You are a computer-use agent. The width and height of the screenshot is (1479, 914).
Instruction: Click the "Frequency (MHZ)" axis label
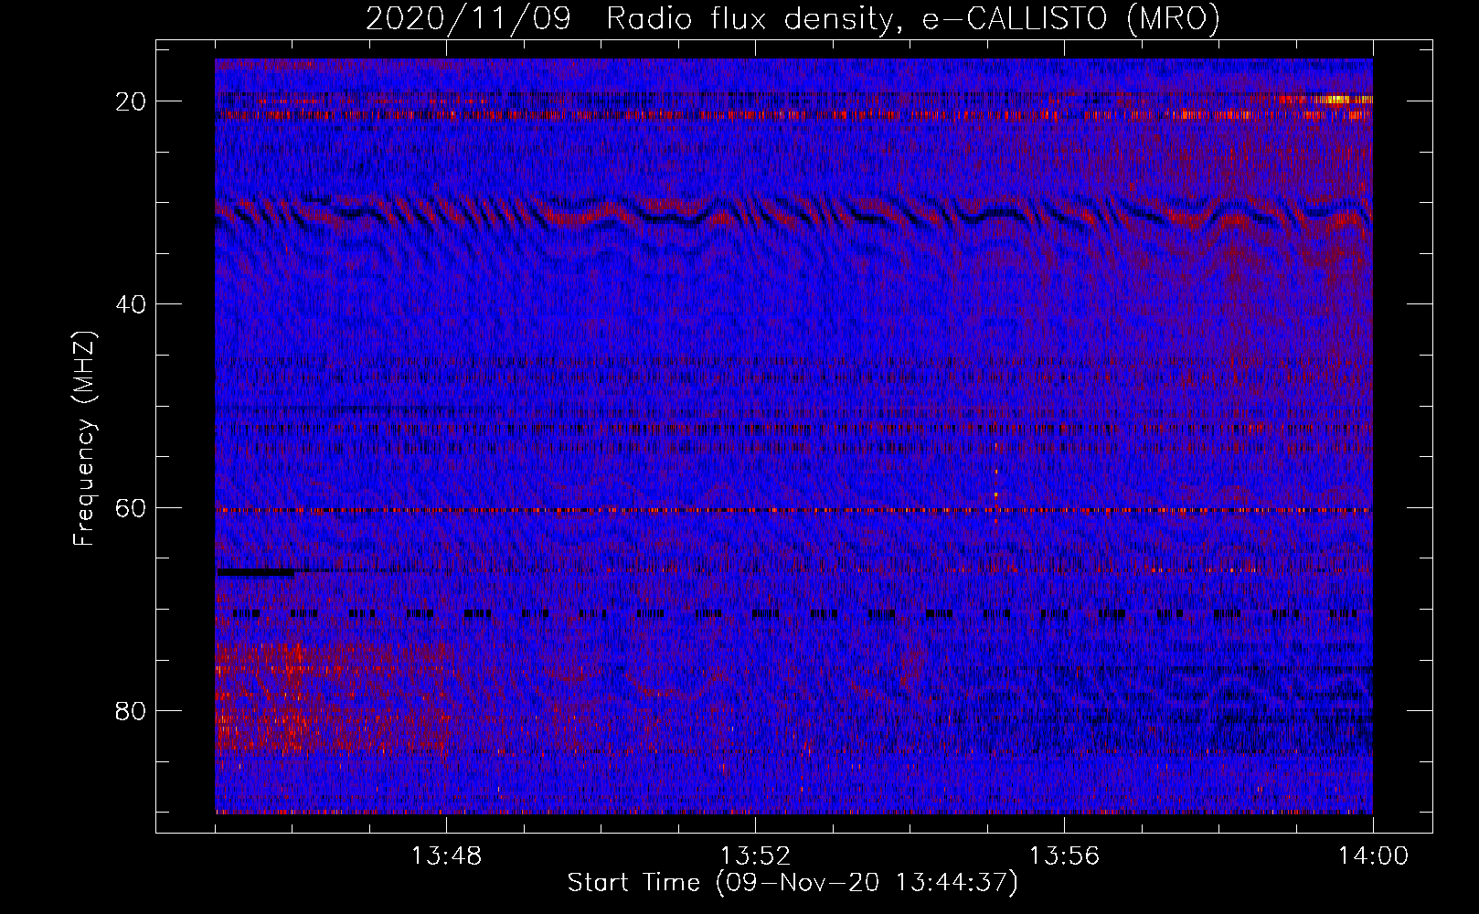click(84, 439)
